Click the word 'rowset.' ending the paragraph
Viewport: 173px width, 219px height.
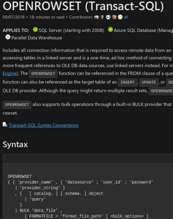[x=10, y=113]
